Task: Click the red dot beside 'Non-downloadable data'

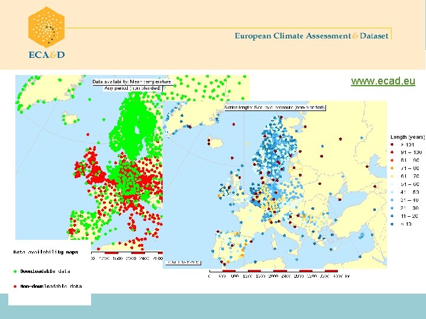Action: (x=15, y=286)
